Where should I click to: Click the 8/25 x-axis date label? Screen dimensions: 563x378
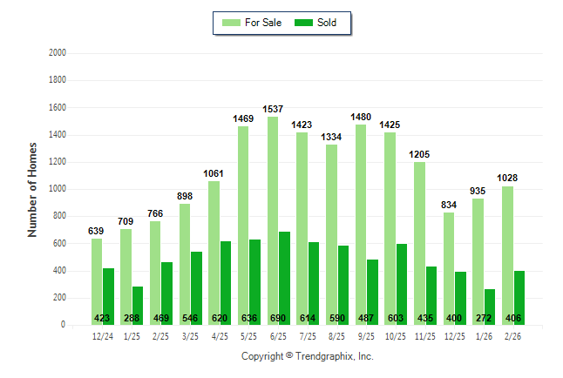[x=337, y=337]
